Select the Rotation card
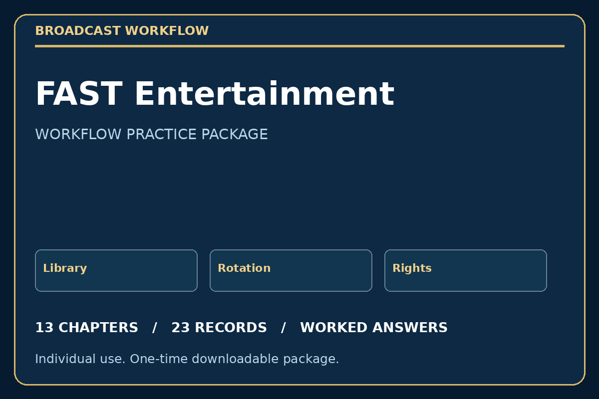 click(291, 270)
